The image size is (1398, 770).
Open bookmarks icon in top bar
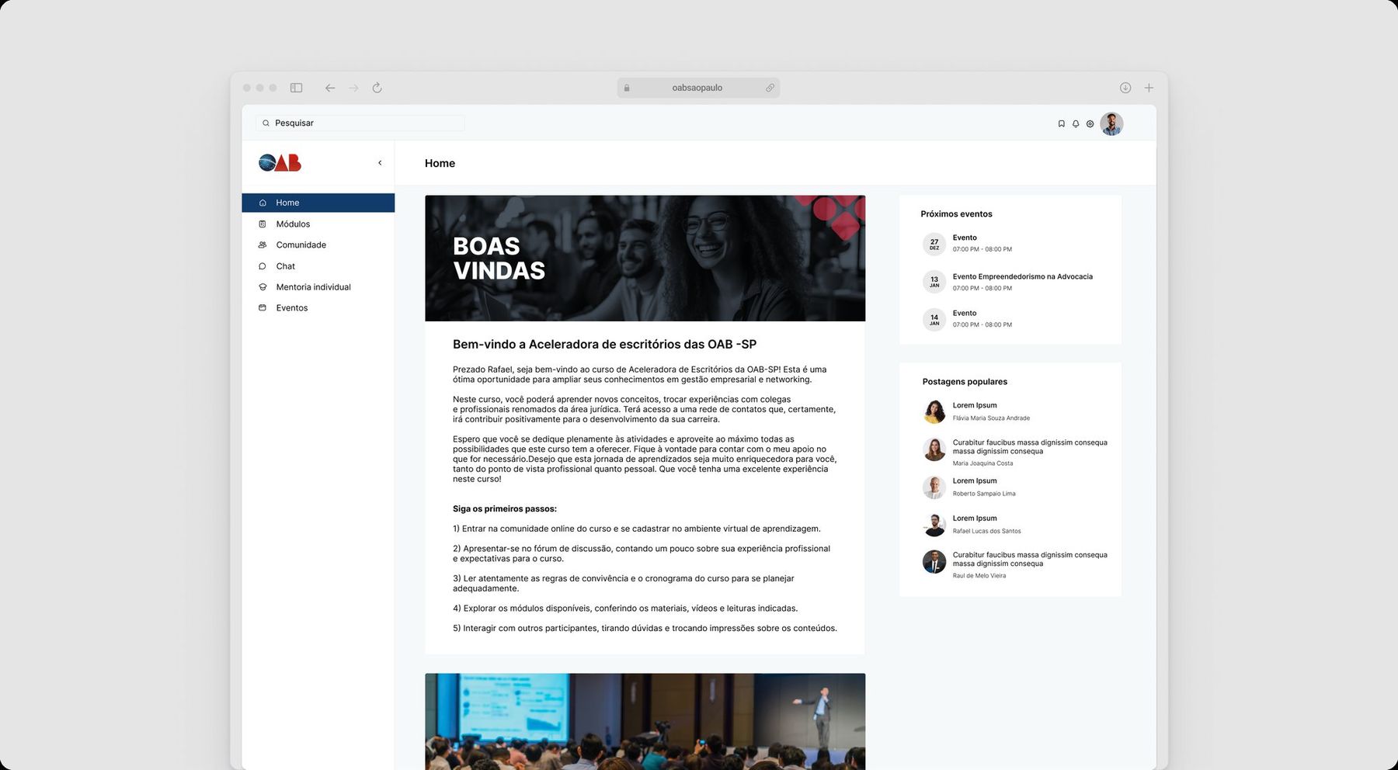[1062, 123]
